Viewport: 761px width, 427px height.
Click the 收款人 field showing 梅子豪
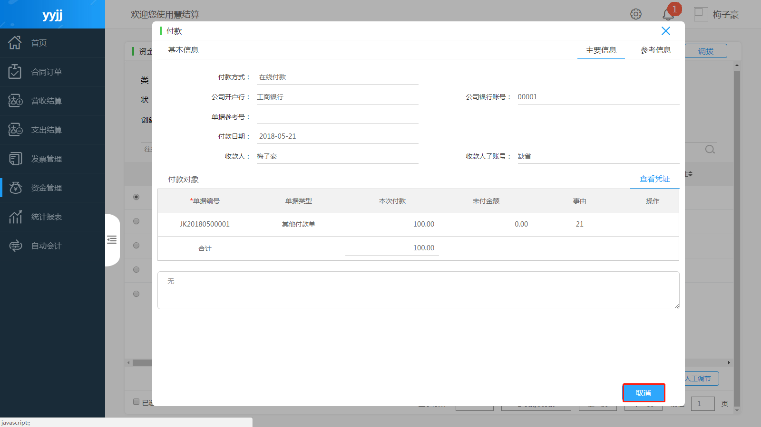[x=338, y=156]
